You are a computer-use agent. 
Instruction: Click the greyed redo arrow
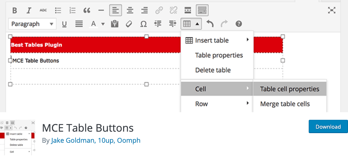[x=224, y=24]
